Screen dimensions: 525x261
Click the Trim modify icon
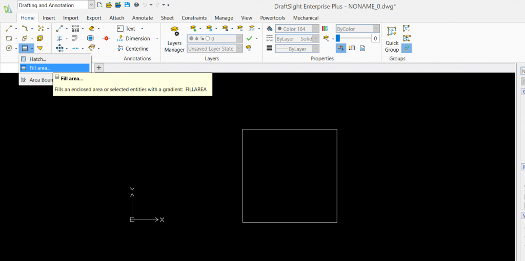[x=59, y=38]
